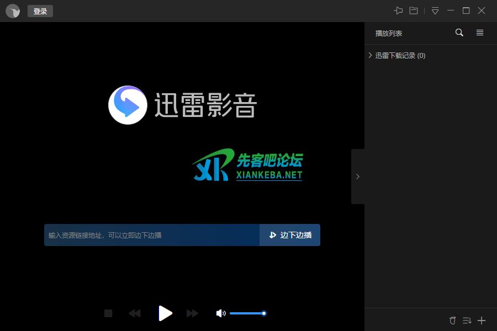This screenshot has height=331, width=497.
Task: Mute audio with the speaker icon
Action: click(x=220, y=313)
